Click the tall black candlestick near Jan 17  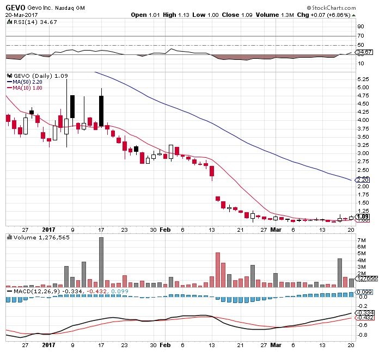101,110
